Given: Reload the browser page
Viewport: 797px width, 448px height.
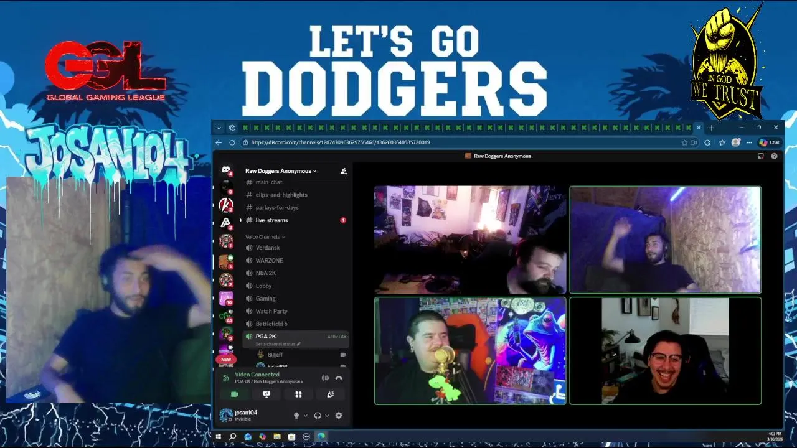Looking at the screenshot, I should [232, 142].
